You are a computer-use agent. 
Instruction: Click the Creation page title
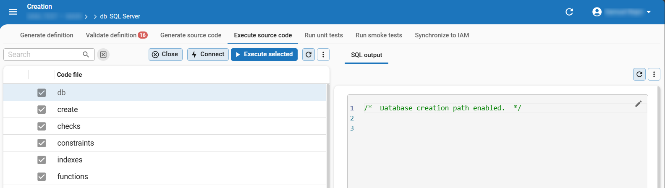39,7
